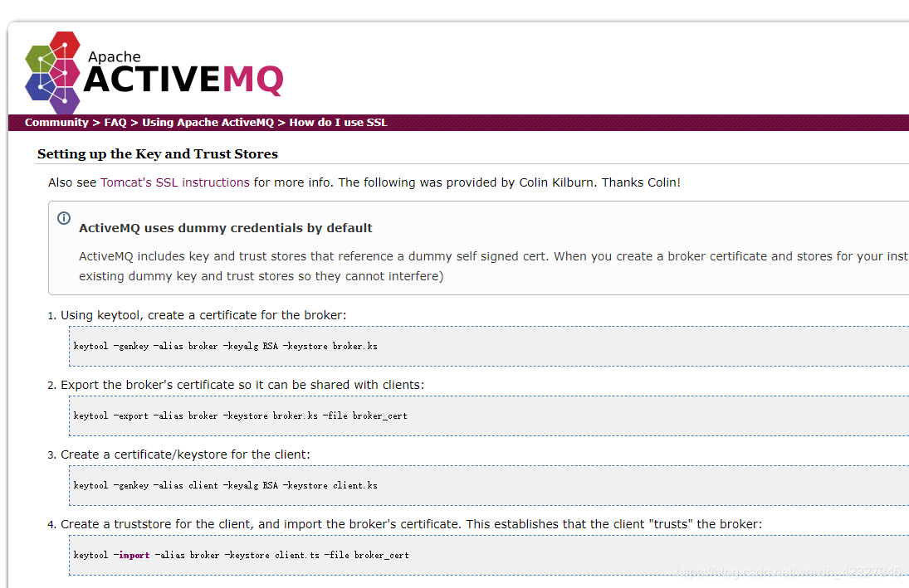Click the Apache ActiveMQ hexagon logo
This screenshot has height=588, width=909.
coord(53,72)
